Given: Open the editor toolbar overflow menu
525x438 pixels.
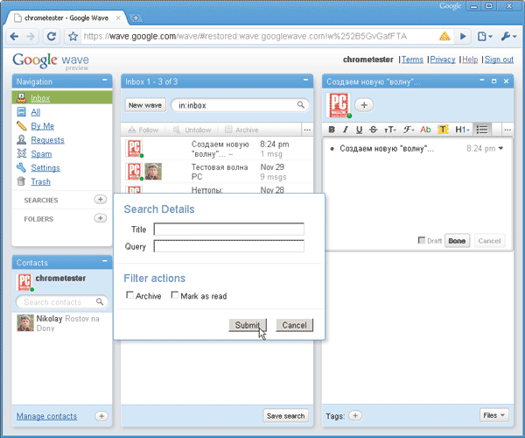Looking at the screenshot, I should pos(507,130).
